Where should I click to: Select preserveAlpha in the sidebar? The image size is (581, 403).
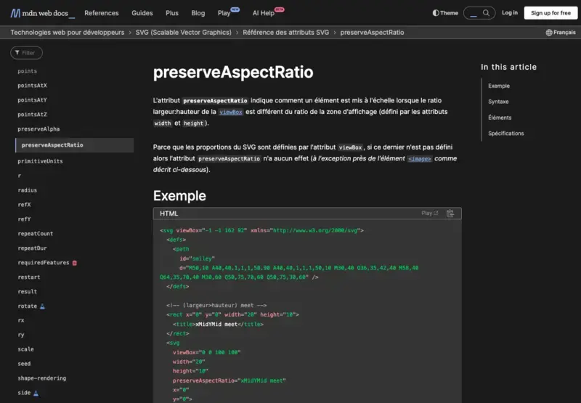(38, 129)
